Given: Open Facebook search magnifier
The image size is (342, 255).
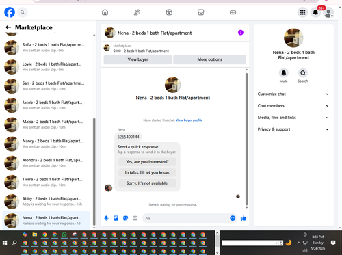Looking at the screenshot, I should point(23,12).
